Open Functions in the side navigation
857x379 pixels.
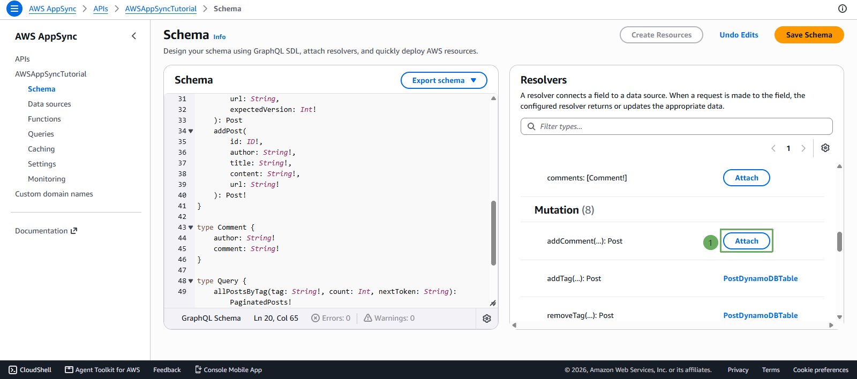coord(44,119)
